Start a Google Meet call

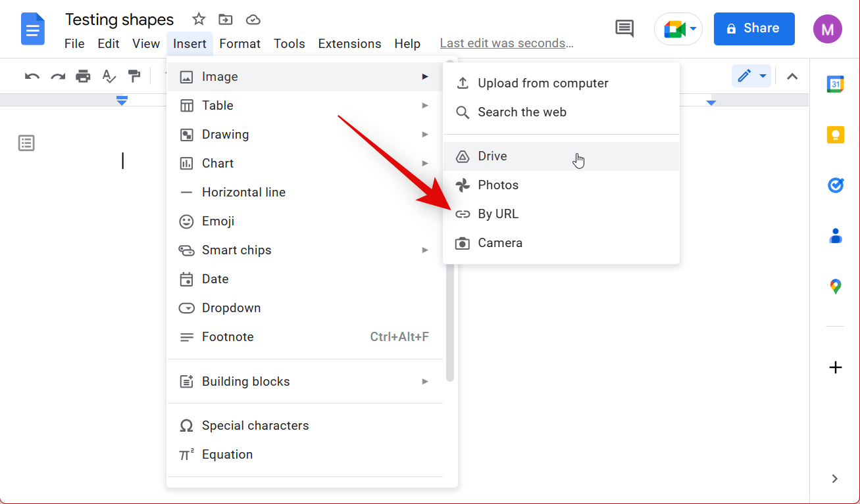pyautogui.click(x=678, y=30)
